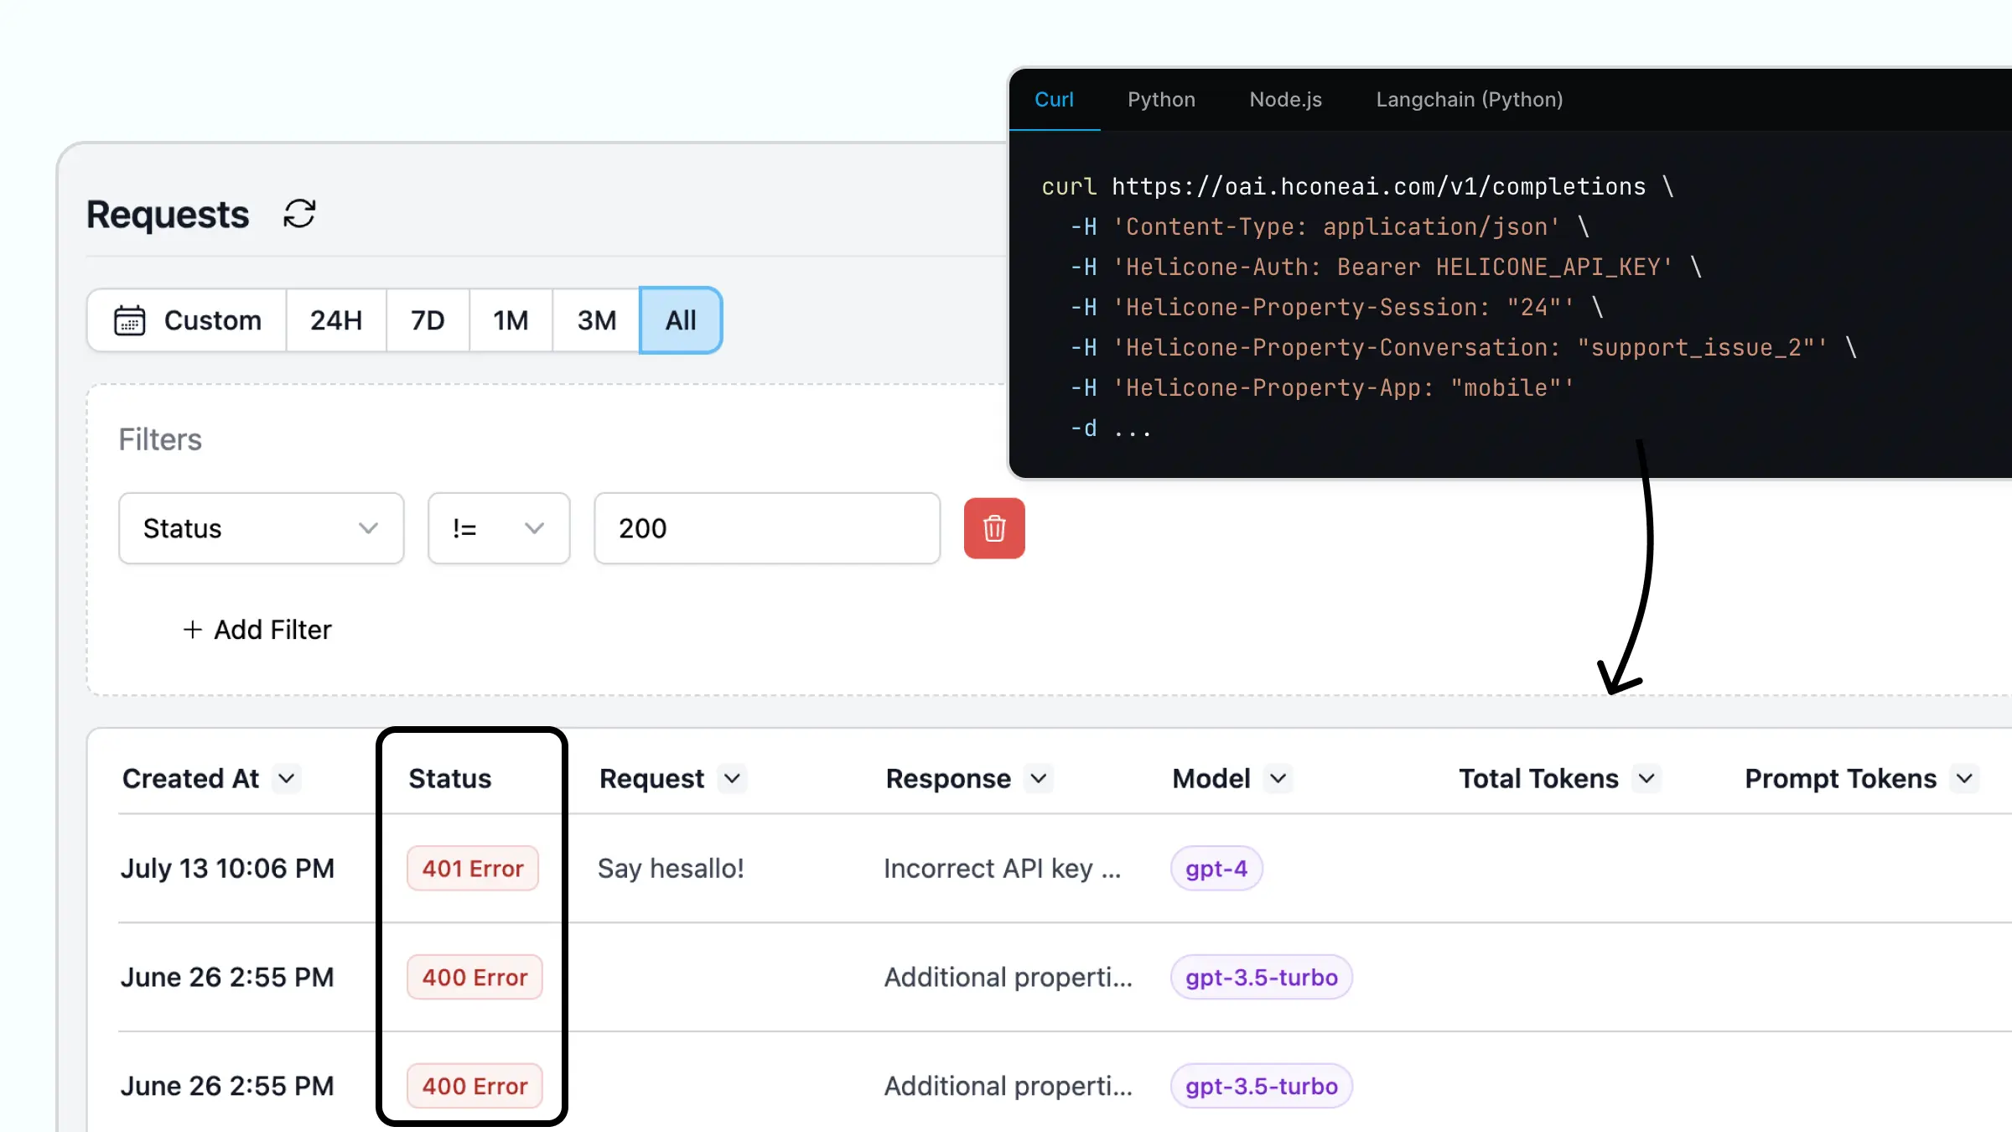2012x1132 pixels.
Task: Click the Add Filter button
Action: tap(257, 630)
